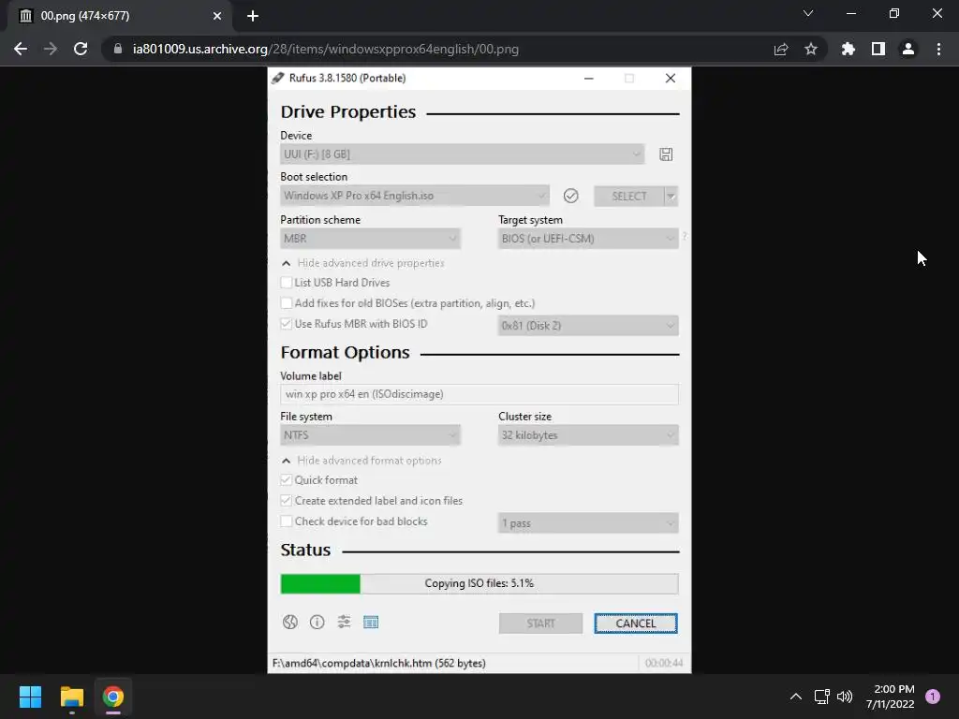Open the Cluster size 32 kilobytes dropdown

pos(588,435)
